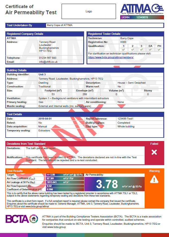Click the ventilation 'System 1' description

point(74,98)
